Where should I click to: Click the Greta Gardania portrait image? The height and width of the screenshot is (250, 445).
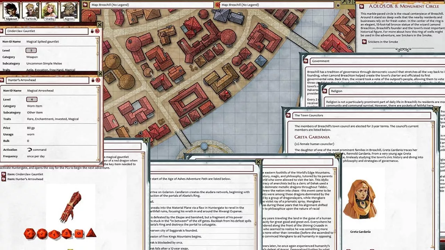pyautogui.click(x=360, y=199)
